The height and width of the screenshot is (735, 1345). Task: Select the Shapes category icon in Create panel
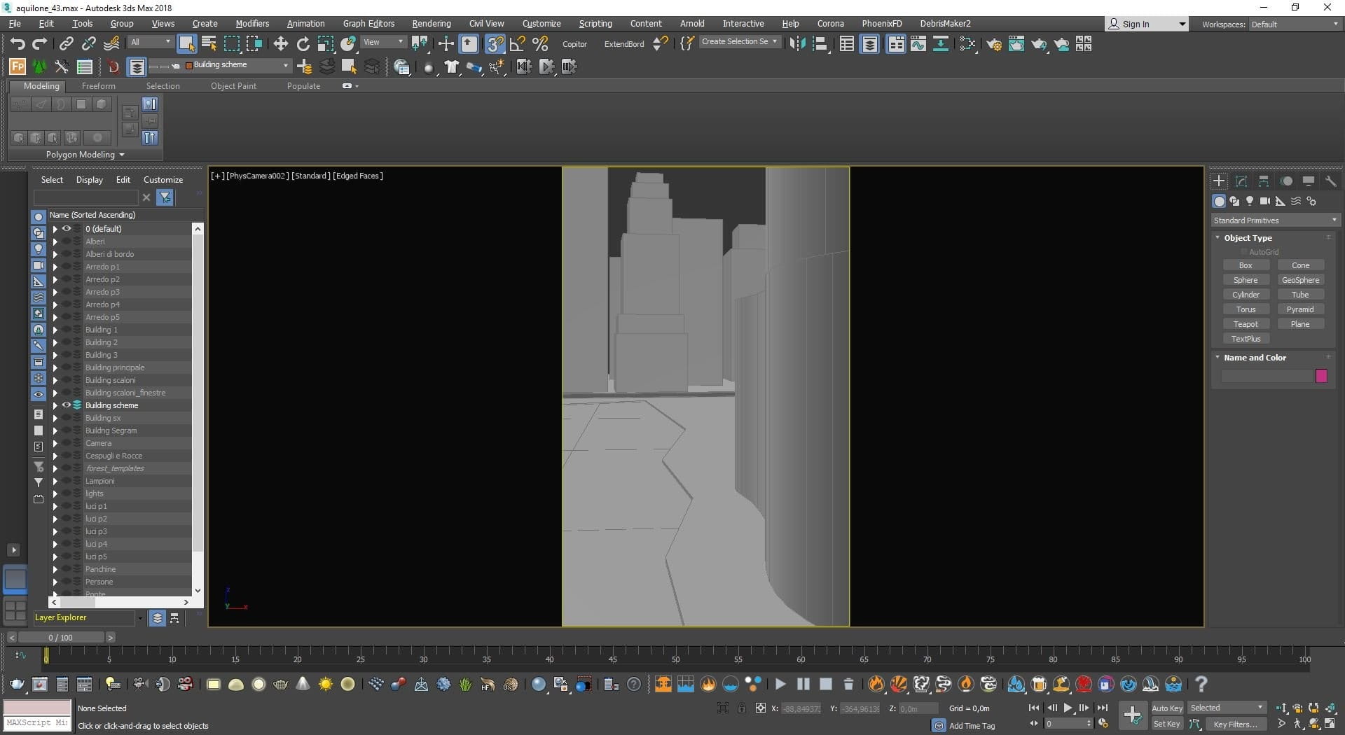pyautogui.click(x=1234, y=201)
